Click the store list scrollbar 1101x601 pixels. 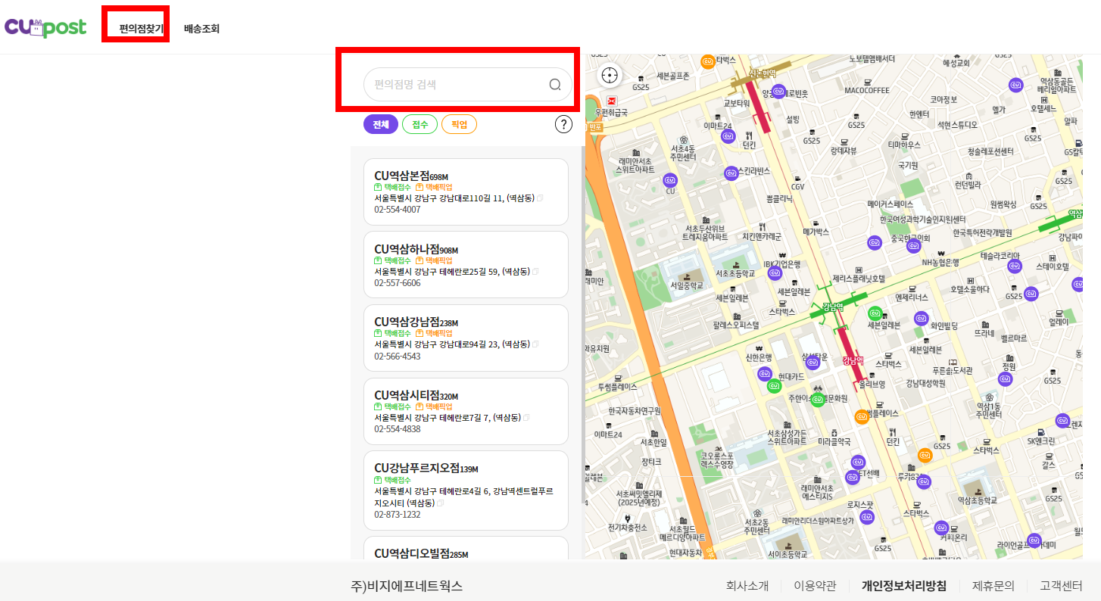(582, 325)
